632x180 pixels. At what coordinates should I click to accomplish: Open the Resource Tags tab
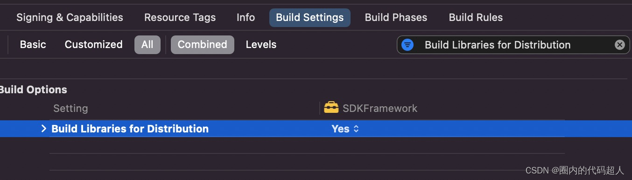tap(180, 17)
